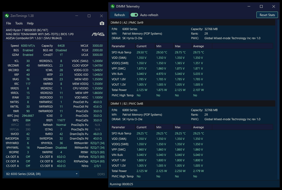Close the ZenTimings window
282x190 pixels.
[x=101, y=16]
